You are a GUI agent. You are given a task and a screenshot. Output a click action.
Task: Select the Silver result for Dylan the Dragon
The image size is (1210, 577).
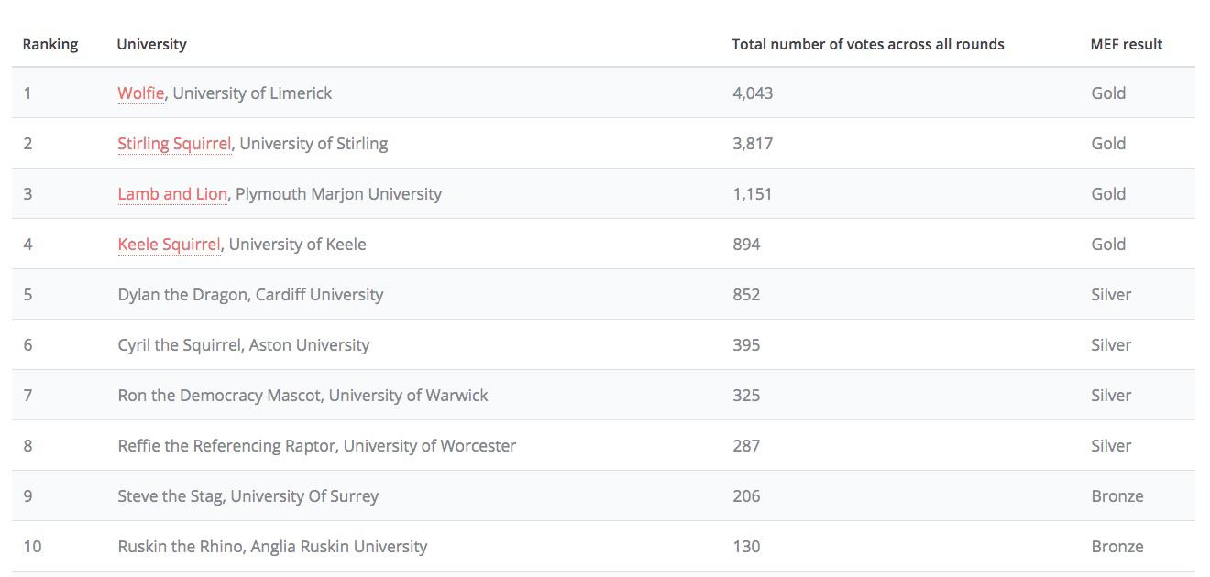coord(1111,295)
